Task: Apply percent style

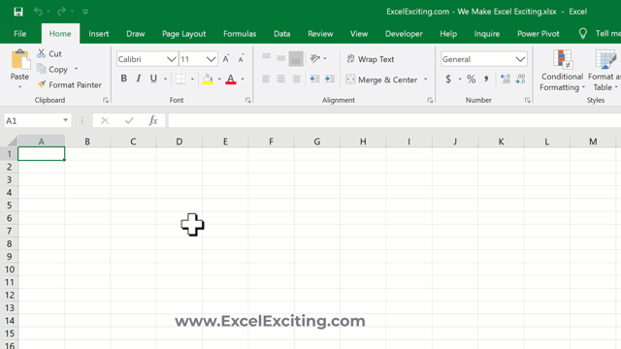Action: pyautogui.click(x=471, y=79)
